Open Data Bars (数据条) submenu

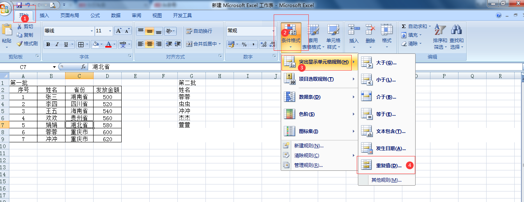point(319,97)
